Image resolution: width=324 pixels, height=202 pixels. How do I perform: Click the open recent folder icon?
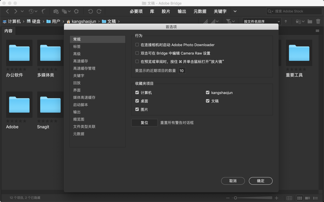[x=298, y=21]
